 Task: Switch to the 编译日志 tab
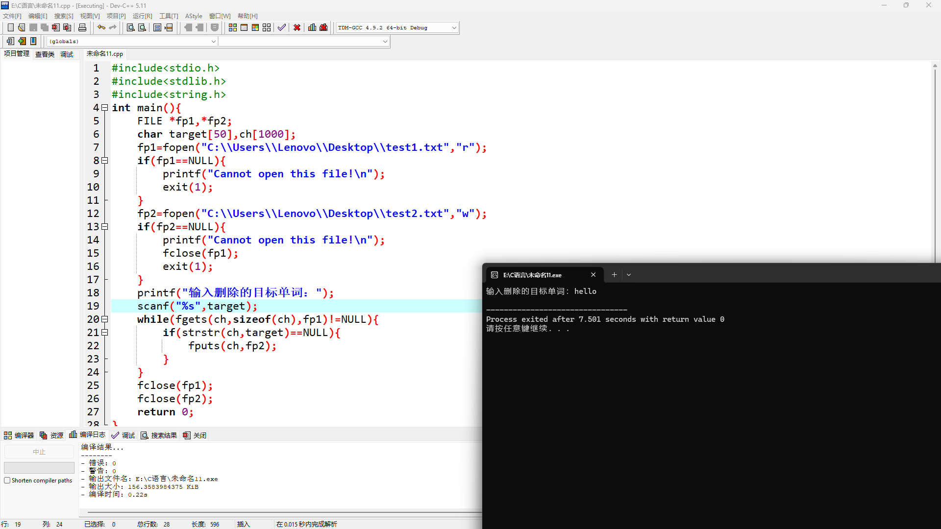(88, 435)
